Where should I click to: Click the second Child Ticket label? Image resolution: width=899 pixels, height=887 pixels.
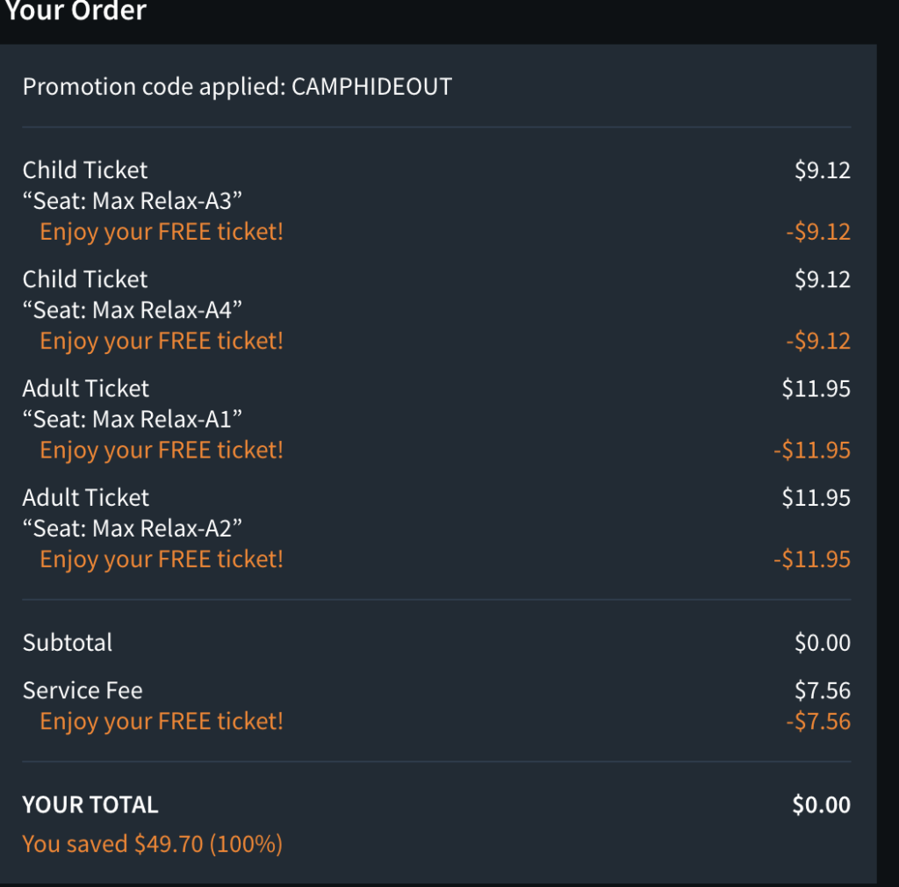click(85, 279)
